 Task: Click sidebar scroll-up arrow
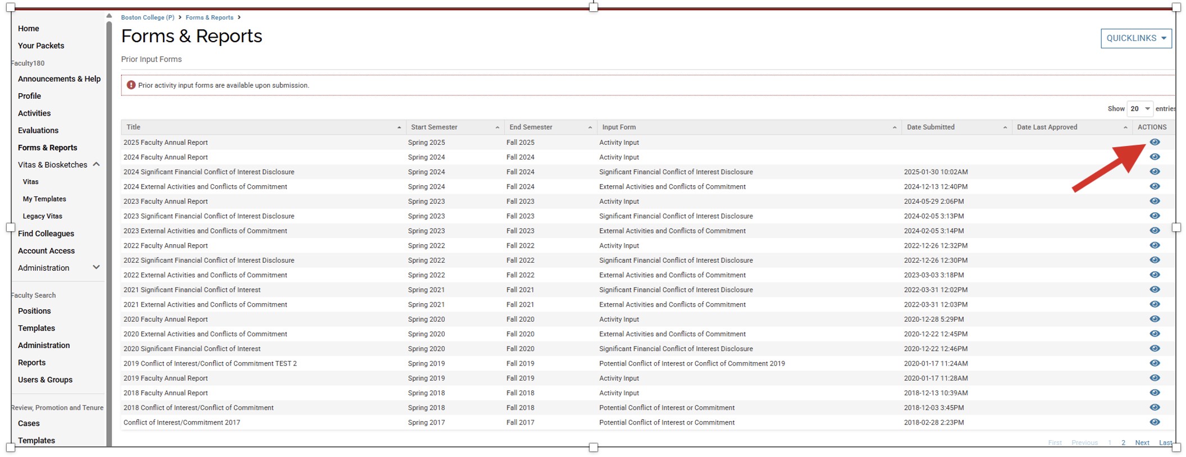click(109, 16)
